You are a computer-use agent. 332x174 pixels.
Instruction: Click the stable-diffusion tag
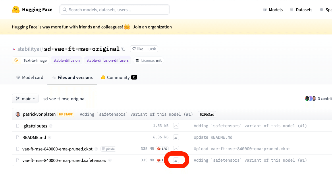67,60
